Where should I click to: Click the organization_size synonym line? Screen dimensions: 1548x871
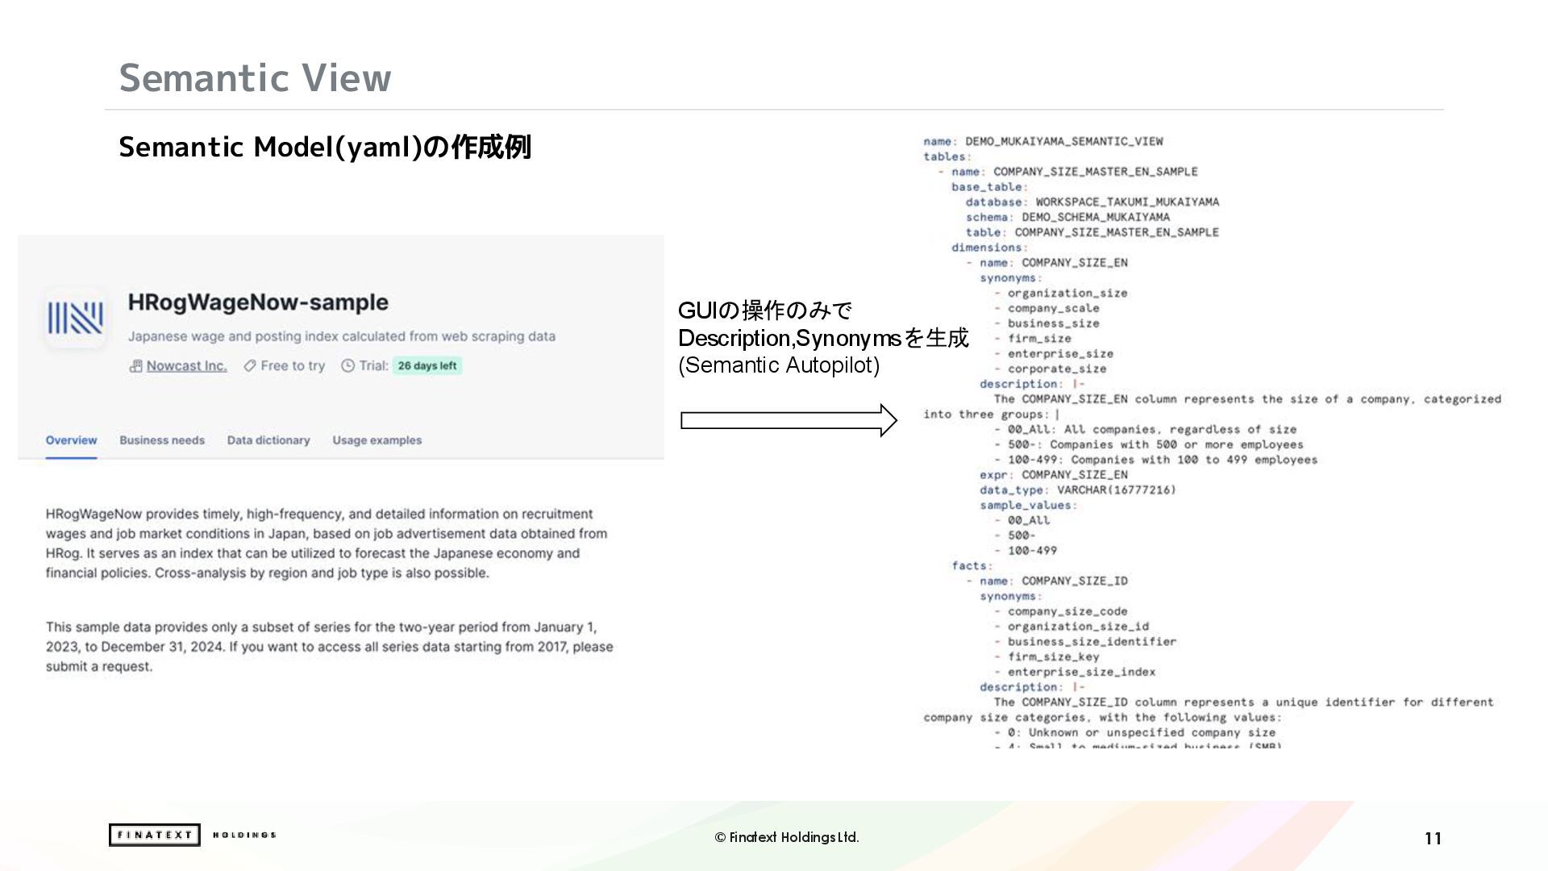[1061, 293]
